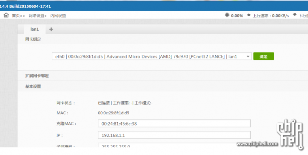Viewport: 308px width, 155px height.
Task: Click the 0.00% CPU usage value
Action: [x=237, y=16]
